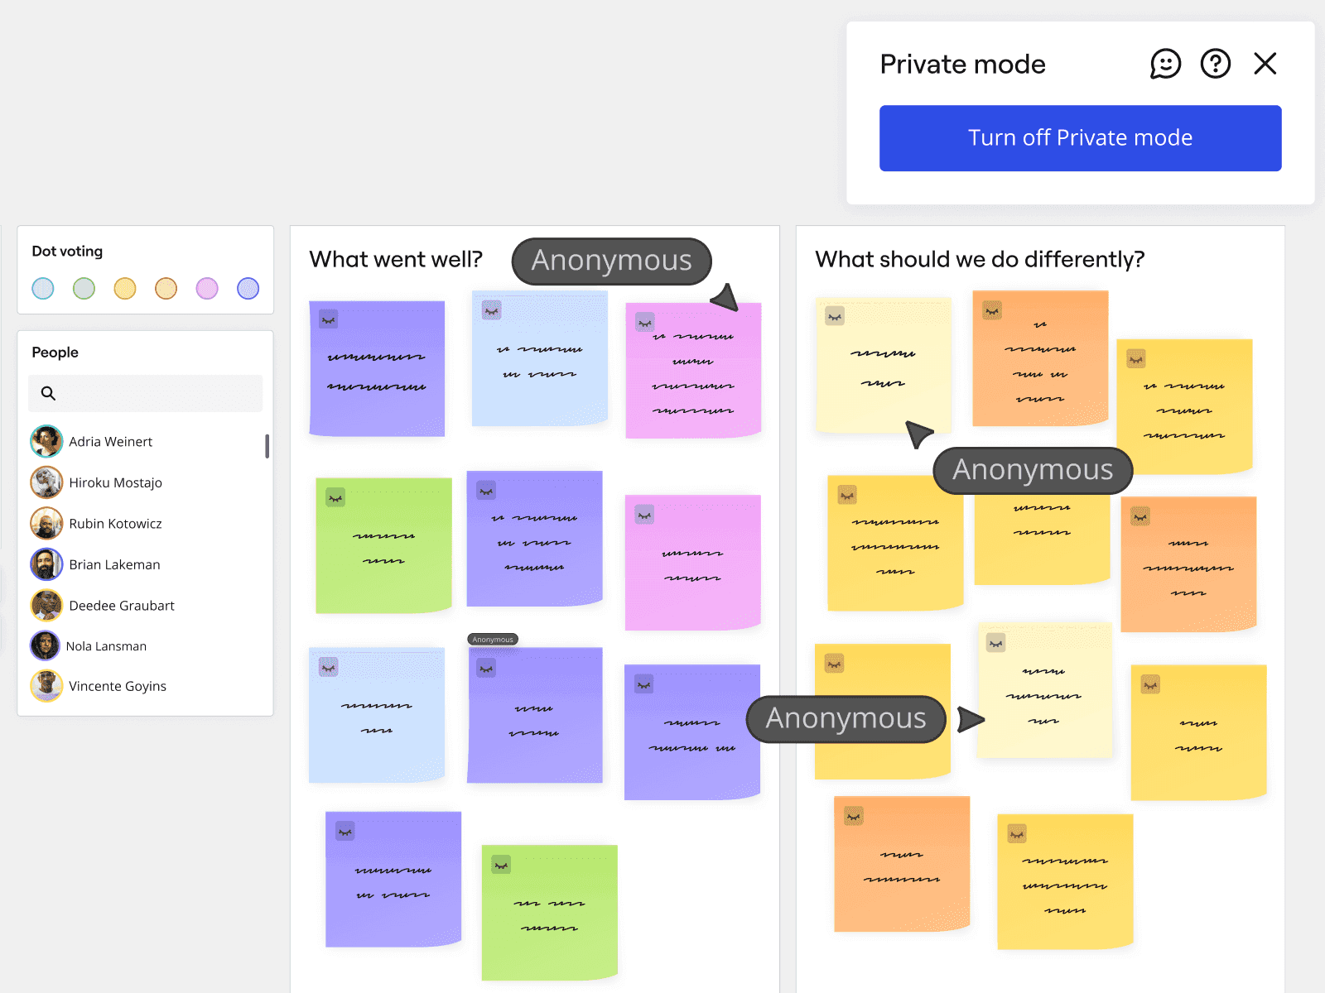The height and width of the screenshot is (993, 1325).
Task: Select Adria Weinert in People list
Action: tap(110, 442)
